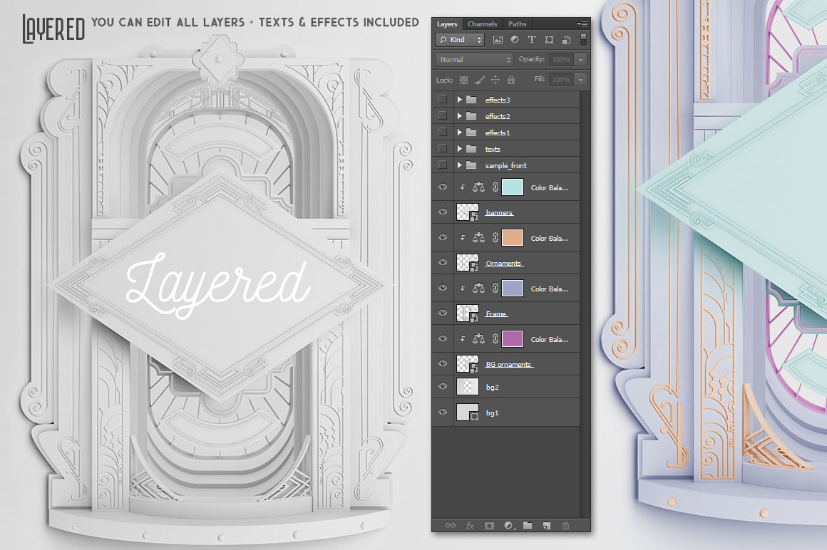
Task: Click the lock all padlock icon
Action: pyautogui.click(x=510, y=80)
